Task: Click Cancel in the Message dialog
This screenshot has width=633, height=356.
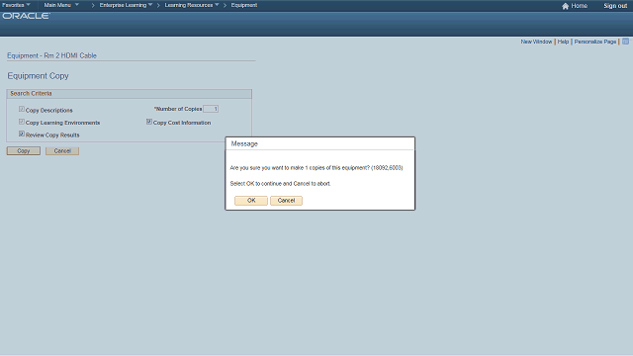Action: click(x=286, y=201)
